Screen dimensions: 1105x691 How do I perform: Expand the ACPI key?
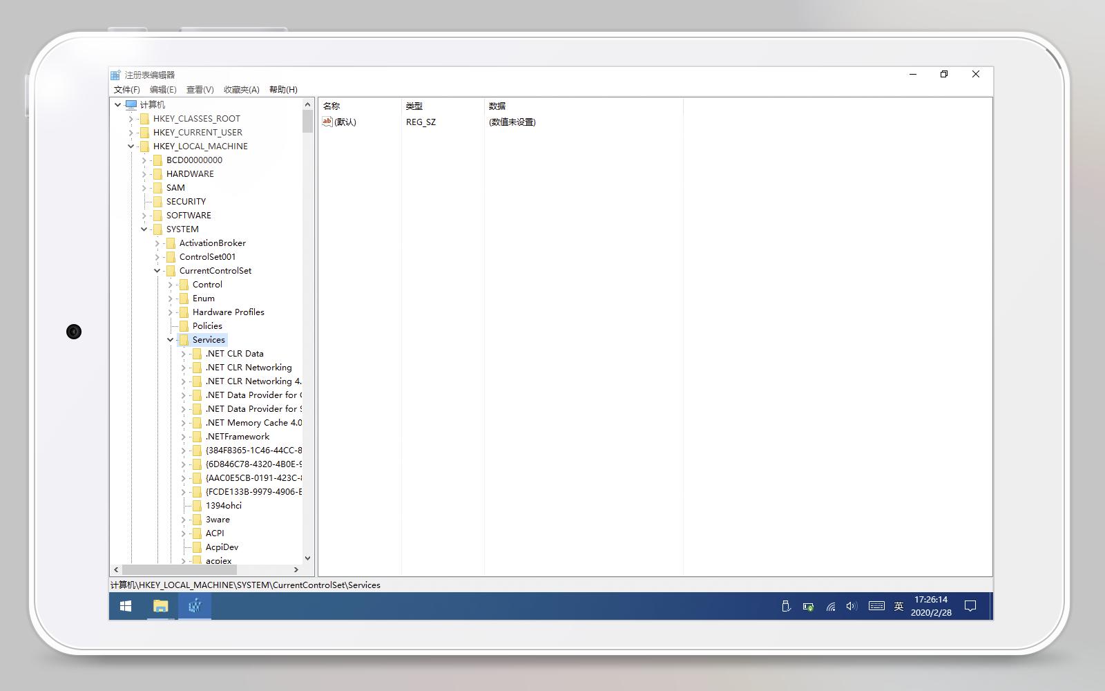[x=183, y=533]
